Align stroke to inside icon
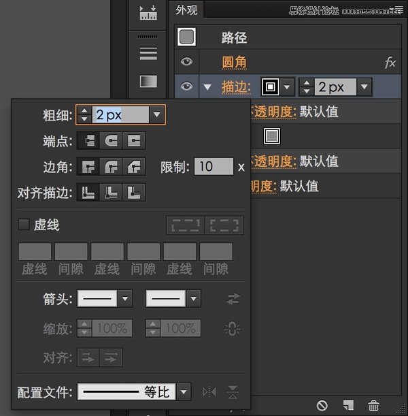The height and width of the screenshot is (416, 408). pos(111,193)
